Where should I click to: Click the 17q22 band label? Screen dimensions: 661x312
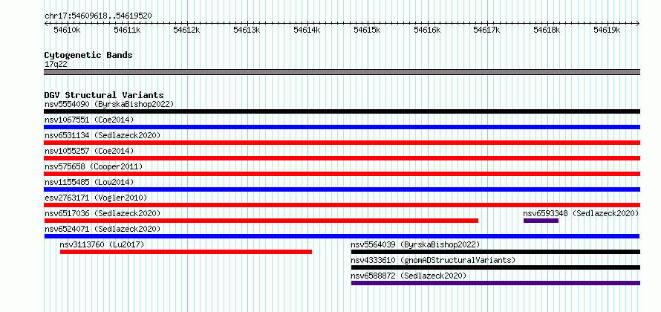click(x=56, y=64)
